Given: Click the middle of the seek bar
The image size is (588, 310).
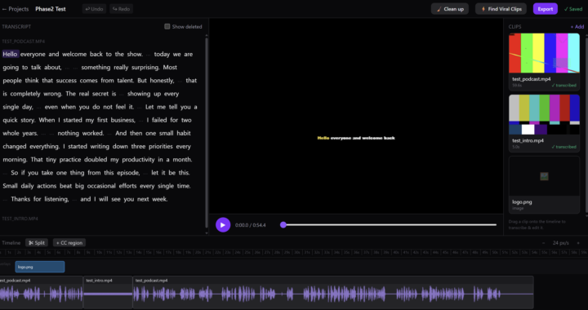Looking at the screenshot, I should [x=390, y=225].
